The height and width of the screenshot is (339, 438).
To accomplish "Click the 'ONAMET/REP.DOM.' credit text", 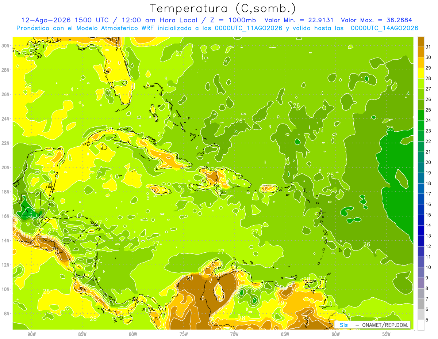I will (x=385, y=325).
